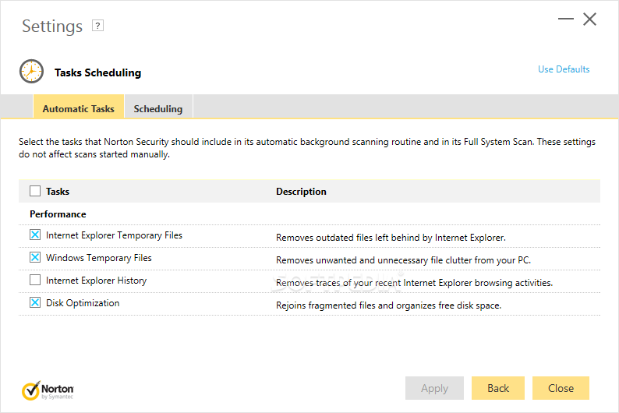The width and height of the screenshot is (619, 413).
Task: Click the Description column header
Action: point(301,192)
